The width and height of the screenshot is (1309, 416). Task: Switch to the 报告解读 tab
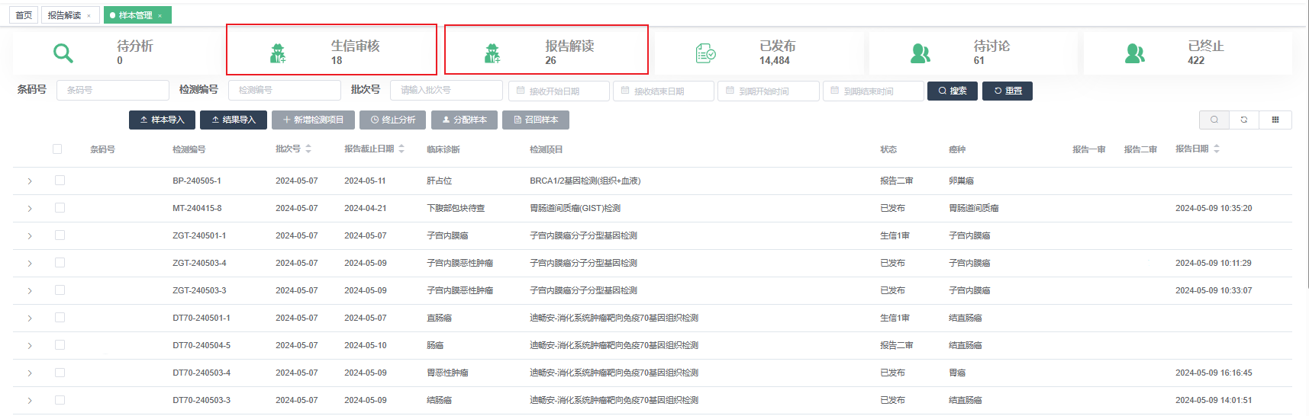(x=64, y=15)
